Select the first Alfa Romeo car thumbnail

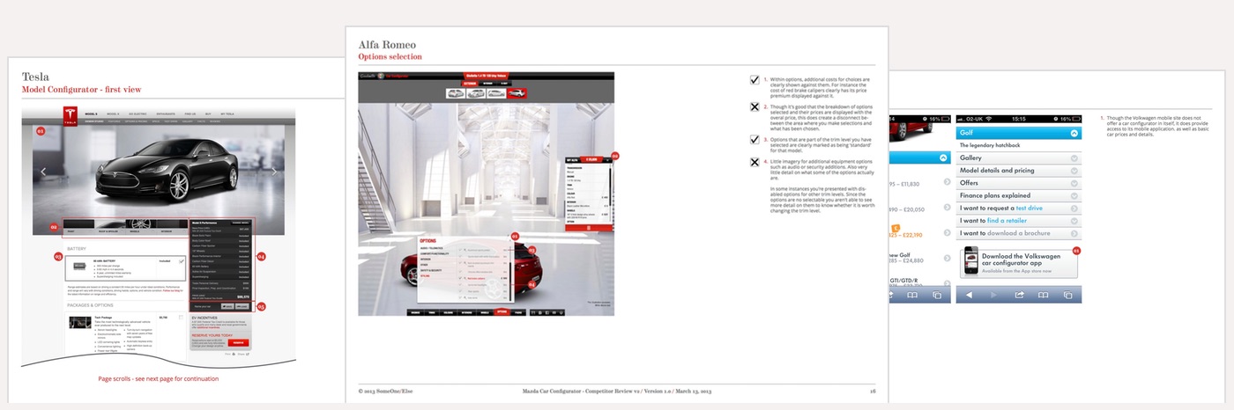click(x=456, y=92)
